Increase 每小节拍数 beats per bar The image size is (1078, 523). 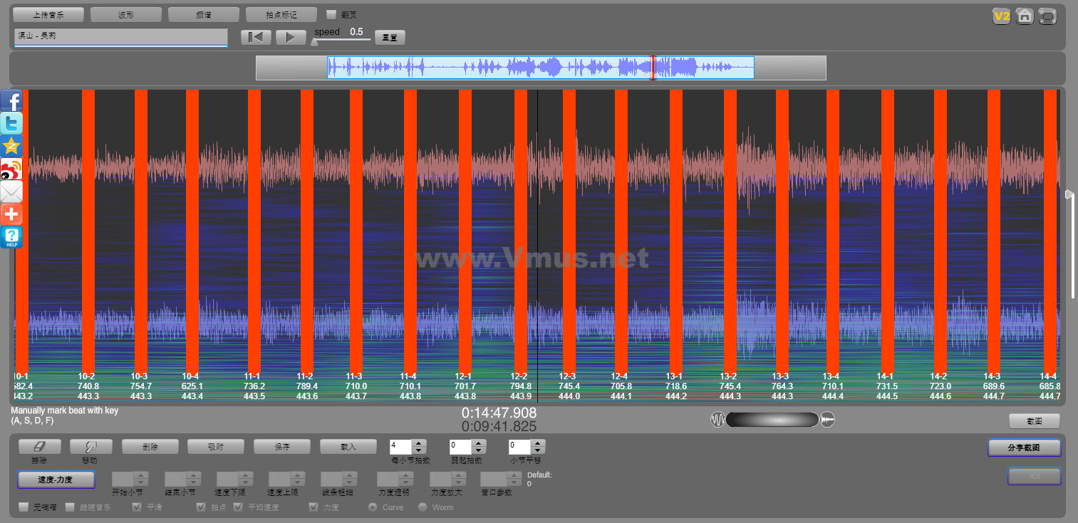(420, 443)
